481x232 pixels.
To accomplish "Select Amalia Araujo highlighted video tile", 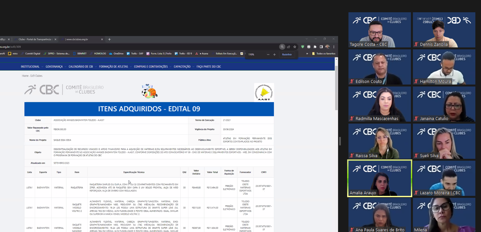I will point(379,178).
